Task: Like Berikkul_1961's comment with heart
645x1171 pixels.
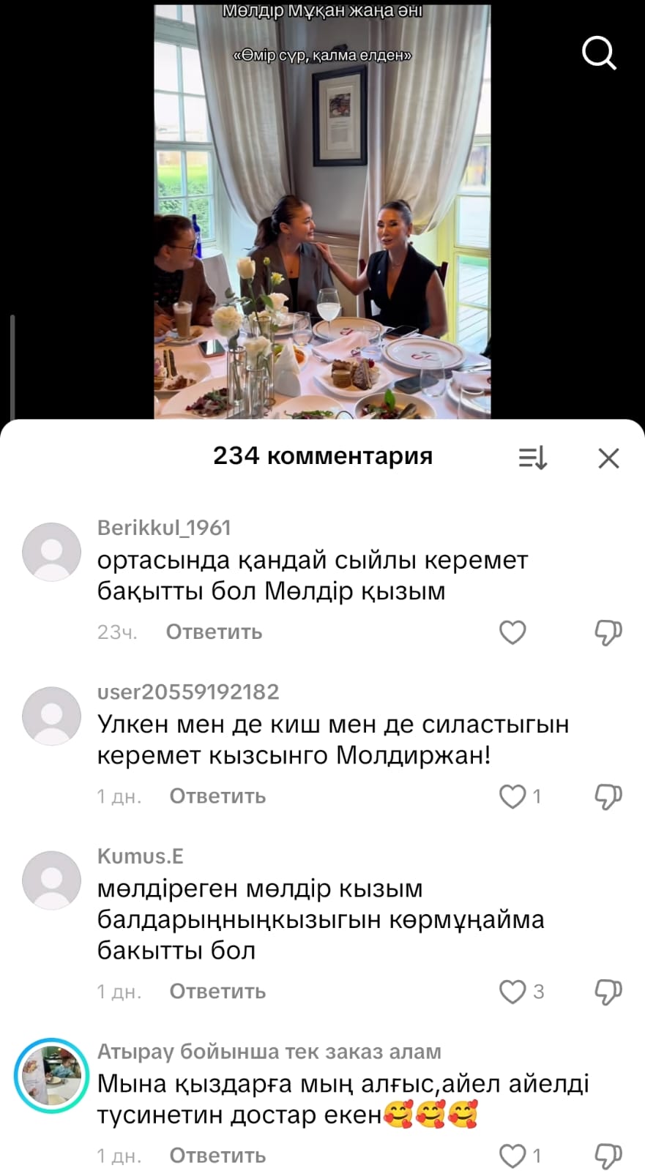Action: [512, 632]
